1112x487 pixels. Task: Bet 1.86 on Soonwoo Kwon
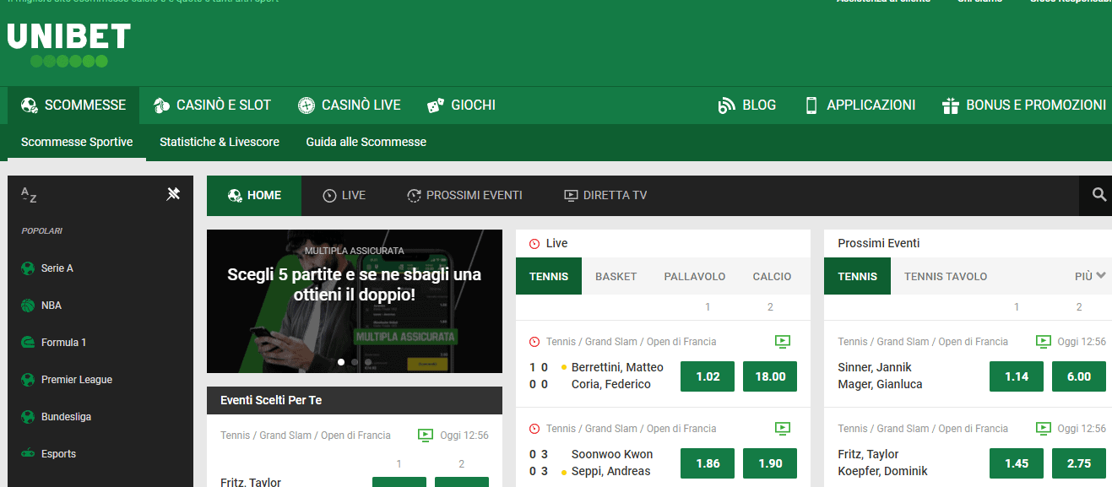(x=708, y=463)
